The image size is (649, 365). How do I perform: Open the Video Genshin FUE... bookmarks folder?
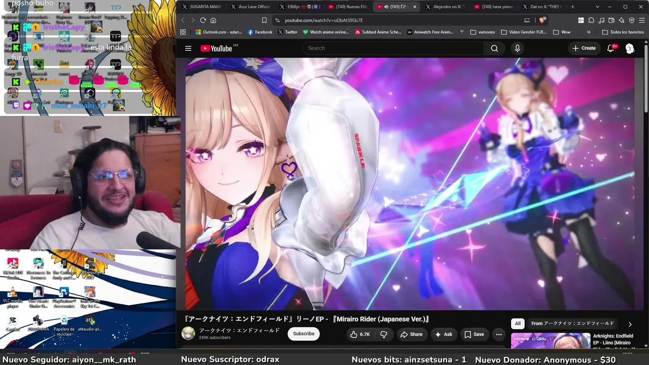coord(524,32)
